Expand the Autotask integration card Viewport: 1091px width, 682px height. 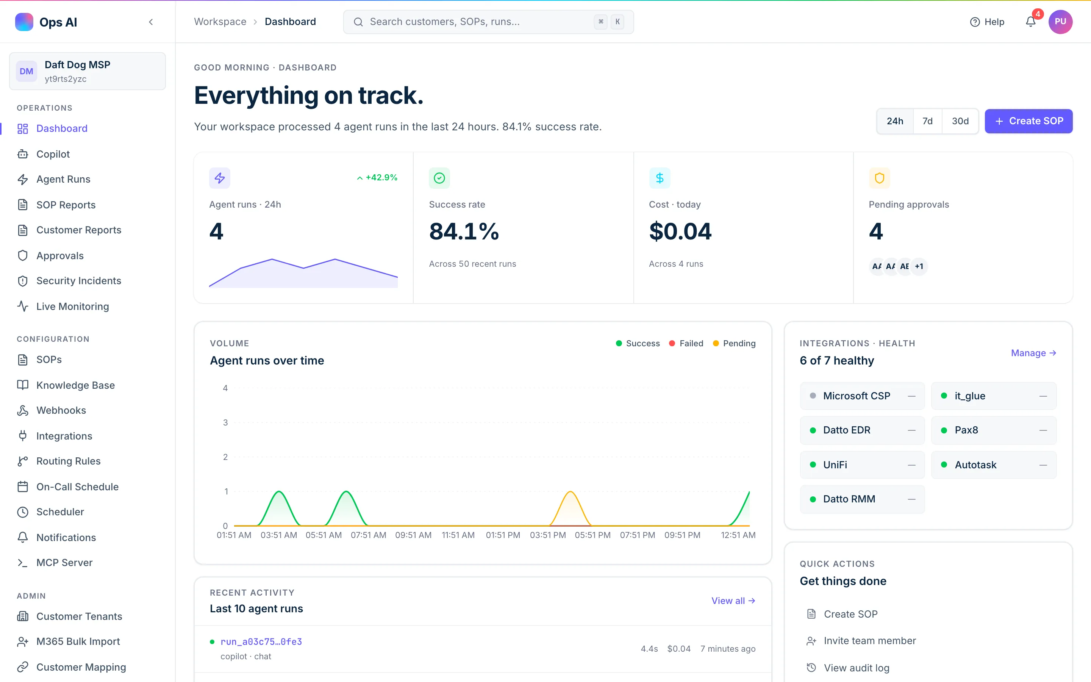tap(994, 465)
